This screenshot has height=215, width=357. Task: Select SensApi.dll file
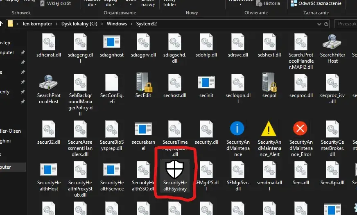(x=332, y=173)
